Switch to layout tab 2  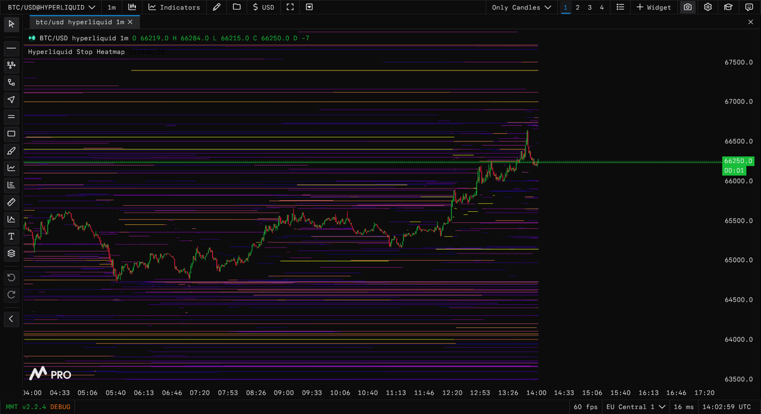pyautogui.click(x=577, y=8)
